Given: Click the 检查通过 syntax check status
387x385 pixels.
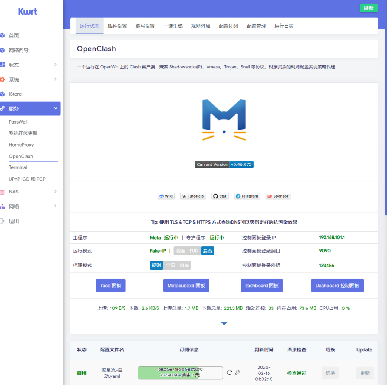Looking at the screenshot, I should click(x=296, y=373).
